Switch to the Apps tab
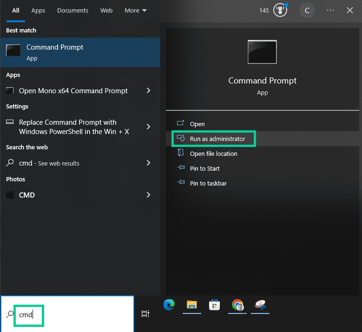The height and width of the screenshot is (332, 362). [x=38, y=10]
